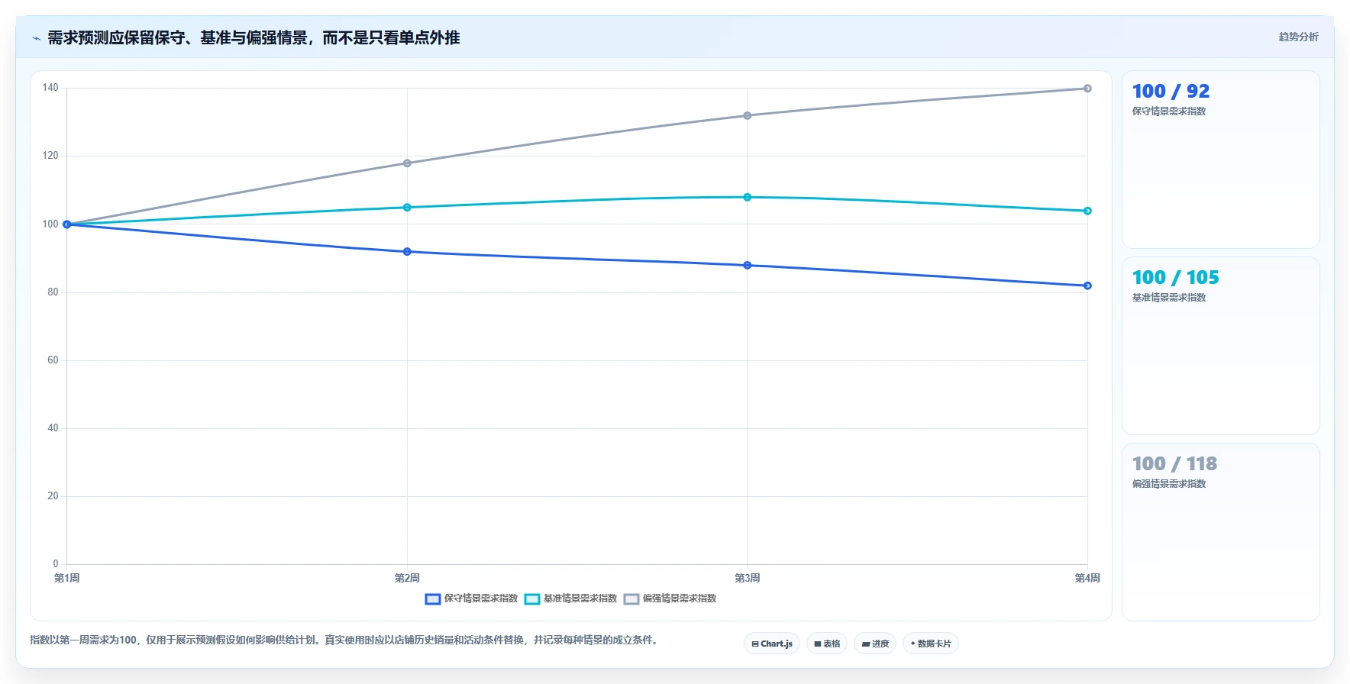The width and height of the screenshot is (1350, 684).
Task: Click the 第2周 x-axis label
Action: 407,578
